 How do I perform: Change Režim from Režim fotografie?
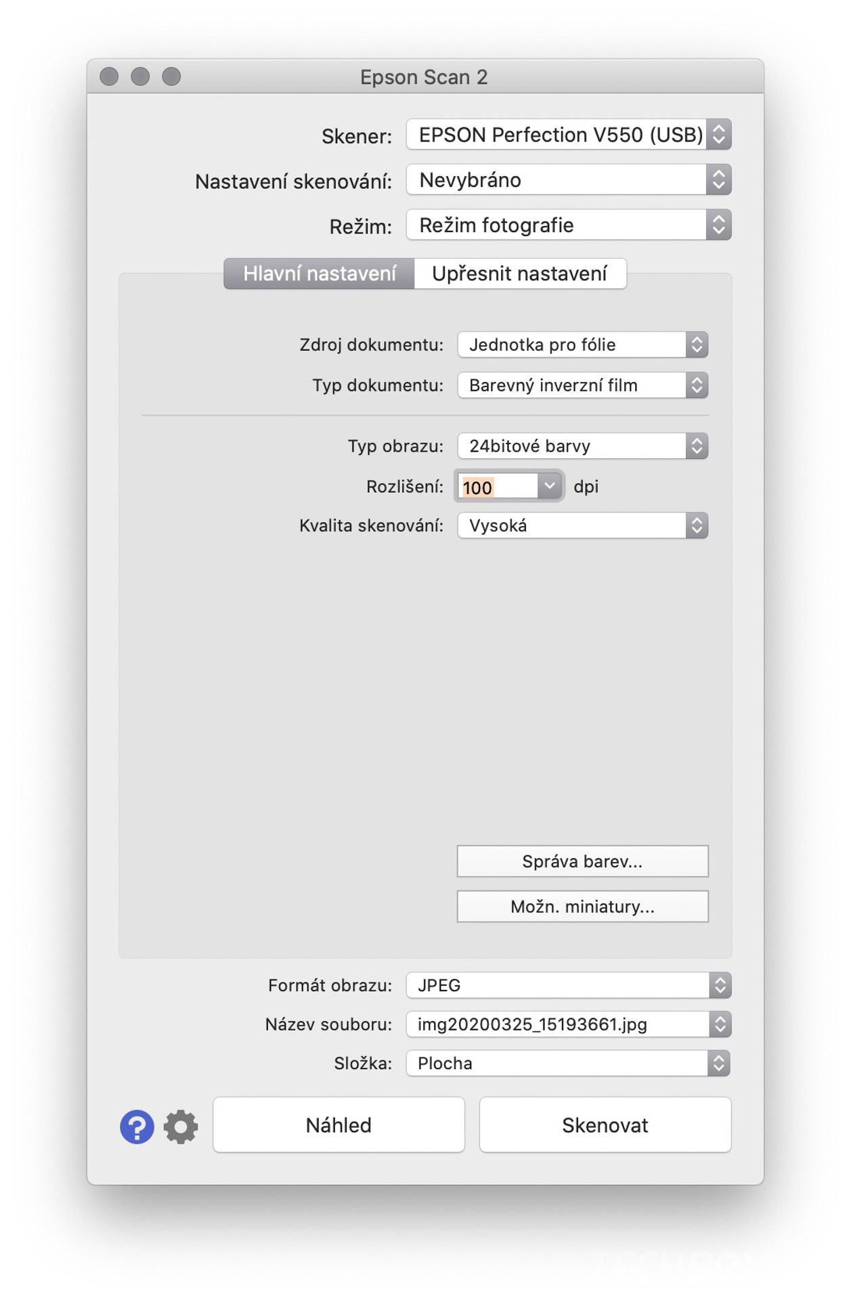pyautogui.click(x=569, y=225)
